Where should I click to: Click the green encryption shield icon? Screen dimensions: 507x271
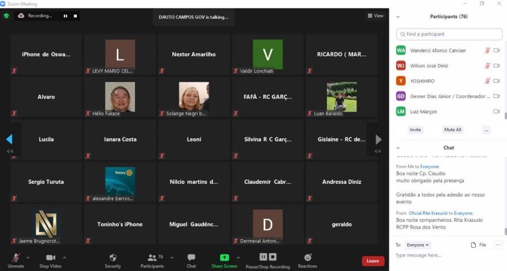6,16
